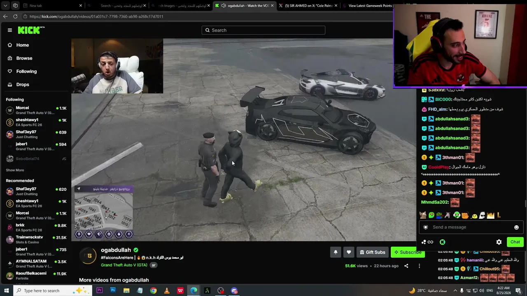
Task: Switch to the New tab browser tab
Action: (53, 6)
